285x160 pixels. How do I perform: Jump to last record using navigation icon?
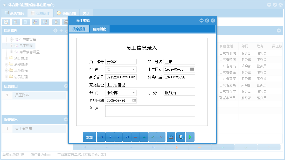(x=127, y=137)
